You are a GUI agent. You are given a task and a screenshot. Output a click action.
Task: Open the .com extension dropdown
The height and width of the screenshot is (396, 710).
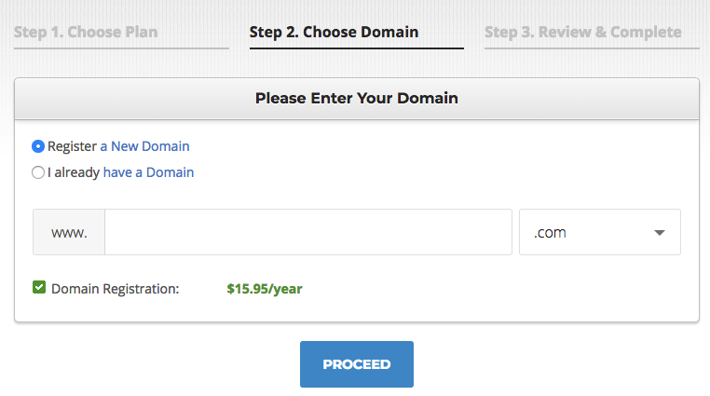600,232
